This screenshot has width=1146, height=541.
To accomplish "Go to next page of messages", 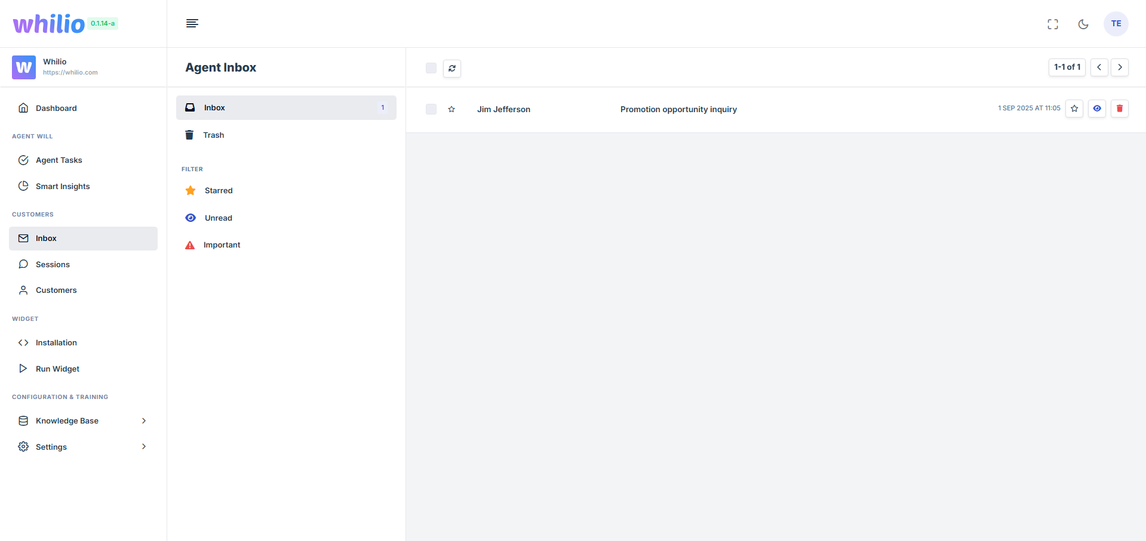I will (1120, 67).
